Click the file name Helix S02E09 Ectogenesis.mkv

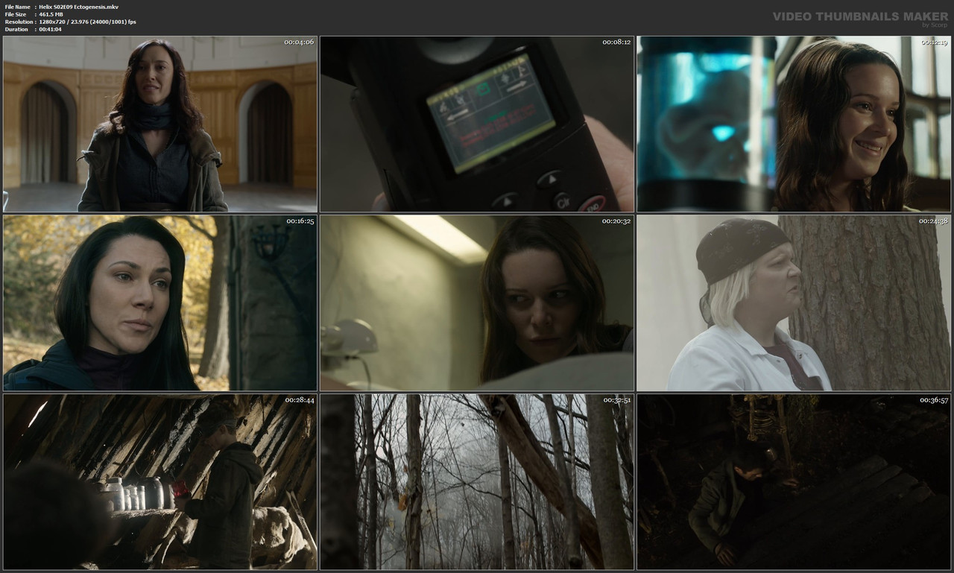(x=79, y=7)
